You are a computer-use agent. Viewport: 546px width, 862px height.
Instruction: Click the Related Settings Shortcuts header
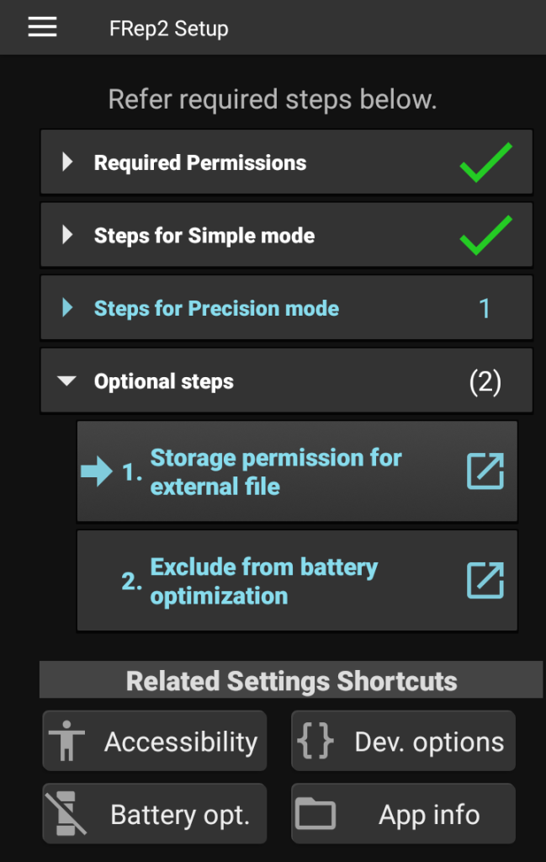290,680
